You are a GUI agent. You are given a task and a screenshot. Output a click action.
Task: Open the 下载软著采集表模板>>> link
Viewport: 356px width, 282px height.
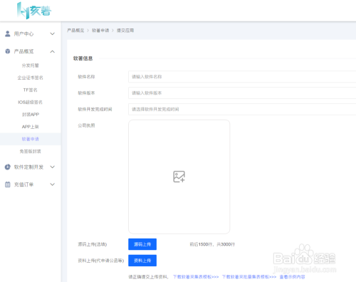[x=196, y=277]
